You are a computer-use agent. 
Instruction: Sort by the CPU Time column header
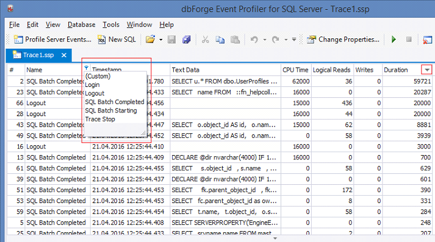point(296,70)
